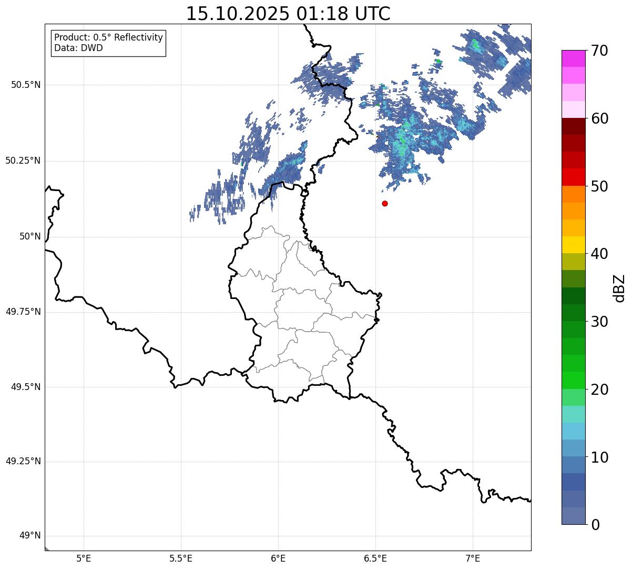
Task: Click the longitude label "5°E"
Action: pyautogui.click(x=84, y=558)
